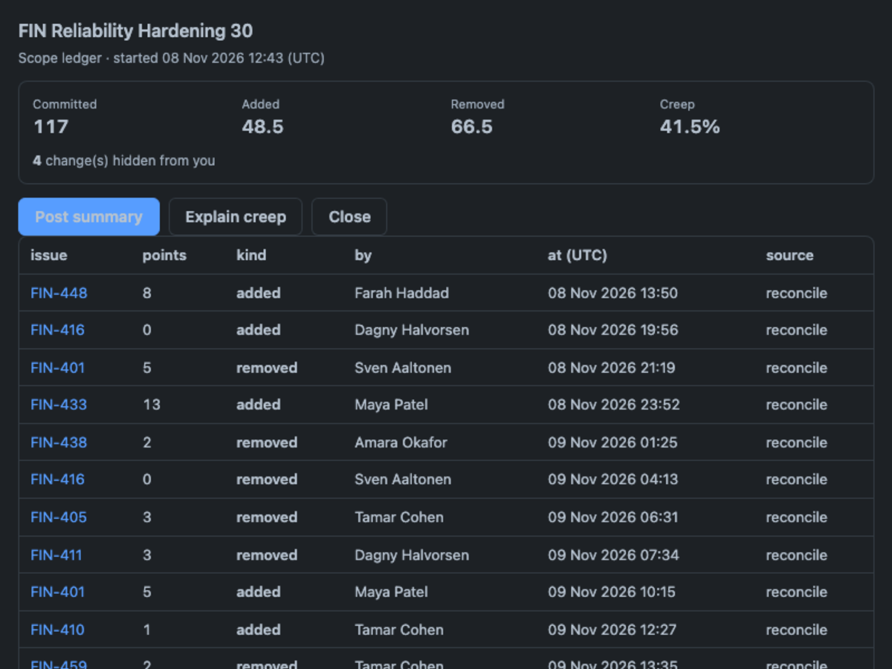Click points value 1 in FIN-410 row
This screenshot has width=892, height=669.
146,630
